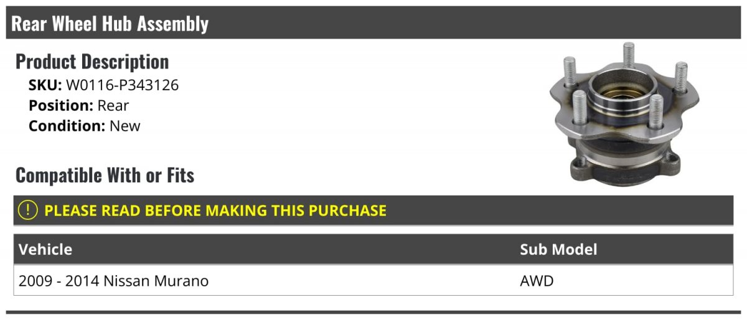Click the Rear Wheel Hub Assembly title
The height and width of the screenshot is (320, 747).
pos(110,24)
